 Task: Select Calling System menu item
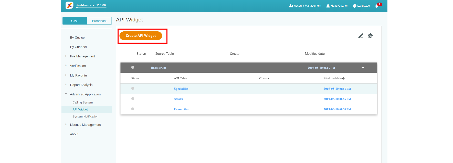click(x=82, y=103)
